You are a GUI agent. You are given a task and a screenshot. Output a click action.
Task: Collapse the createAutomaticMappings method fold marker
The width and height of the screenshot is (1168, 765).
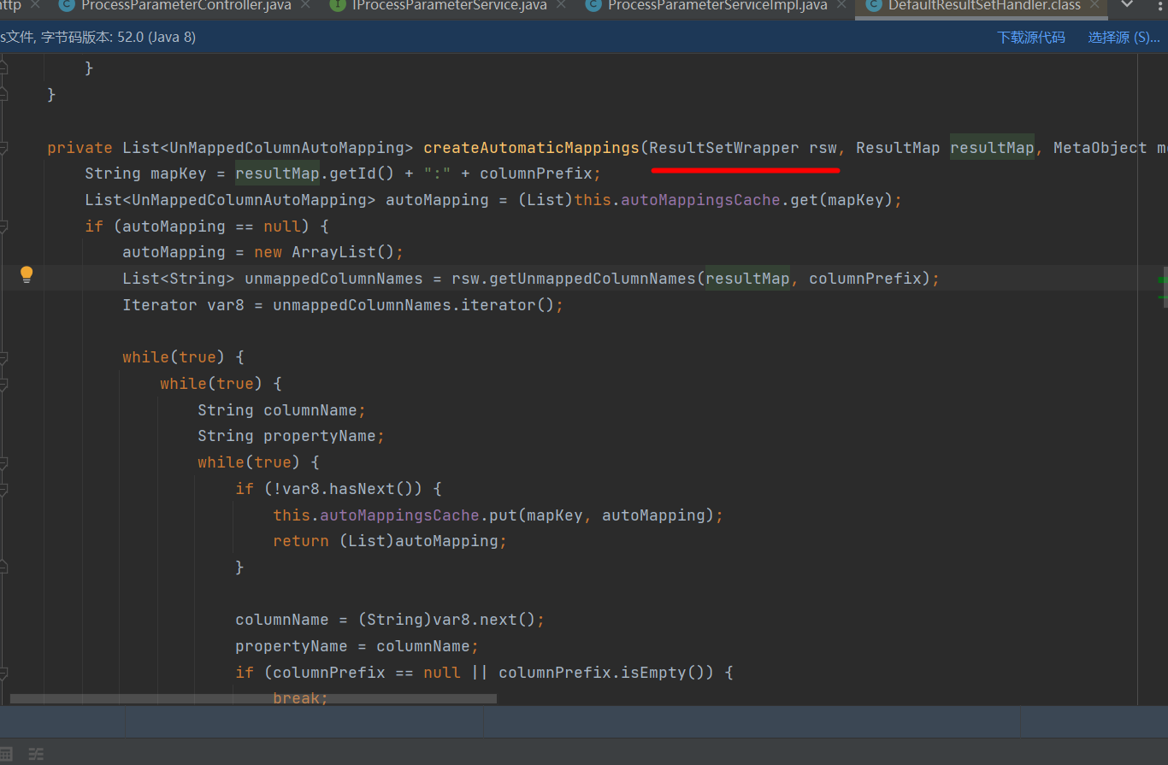(x=3, y=148)
